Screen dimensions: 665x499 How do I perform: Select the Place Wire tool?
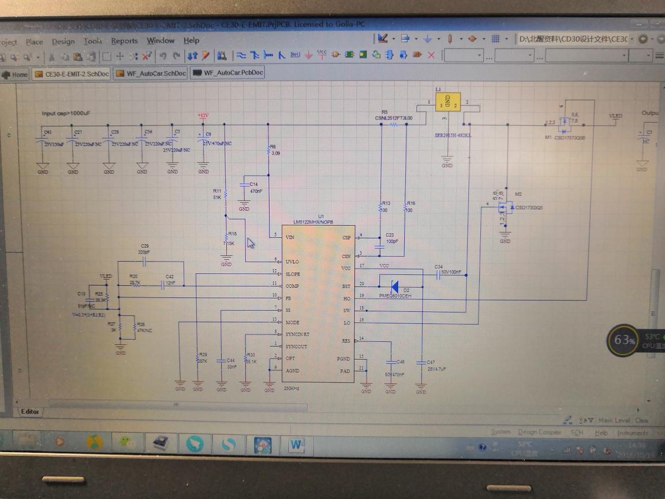[241, 55]
